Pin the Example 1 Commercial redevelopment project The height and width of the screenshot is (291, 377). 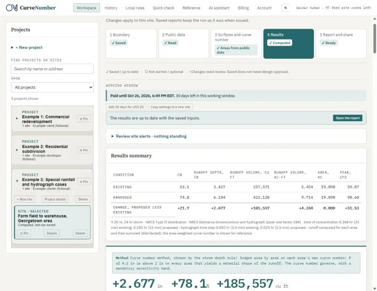click(84, 119)
